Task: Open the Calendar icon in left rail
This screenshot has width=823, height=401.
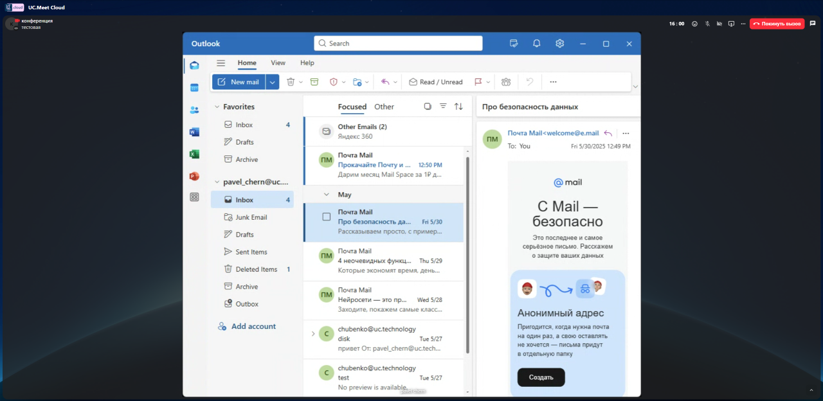Action: pyautogui.click(x=194, y=87)
